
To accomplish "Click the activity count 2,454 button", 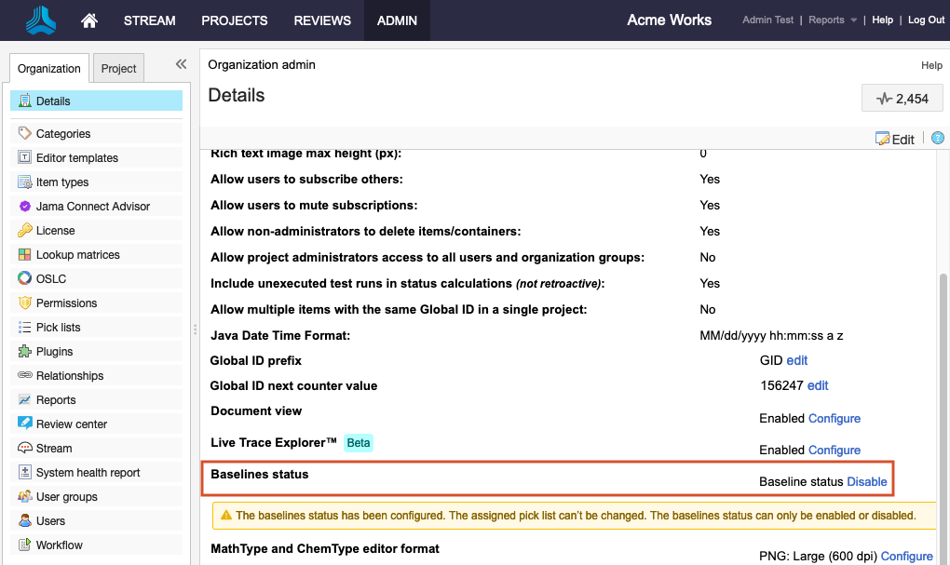I will pos(902,98).
